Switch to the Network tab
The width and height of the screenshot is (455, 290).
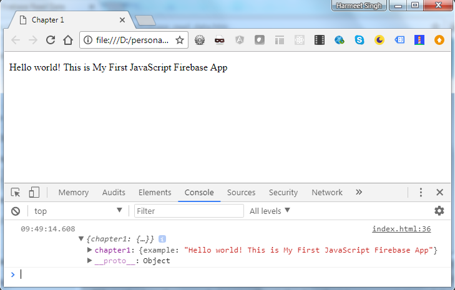click(327, 193)
